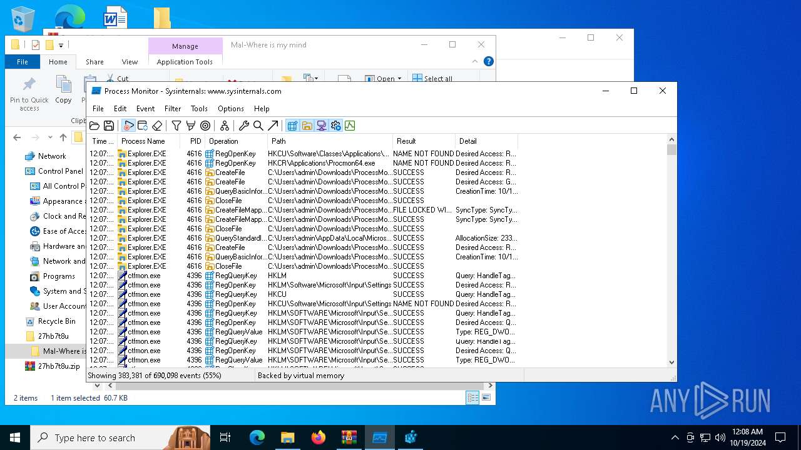
Task: Open the Highlight settings icon
Action: (191, 126)
